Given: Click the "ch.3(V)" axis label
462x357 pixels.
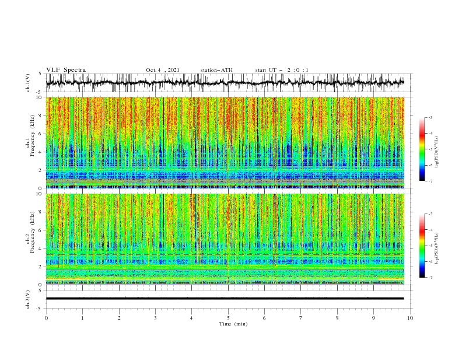Looking at the screenshot, I should (28, 300).
